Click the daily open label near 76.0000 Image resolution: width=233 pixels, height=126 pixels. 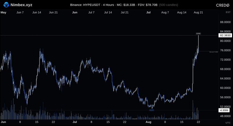(214, 52)
